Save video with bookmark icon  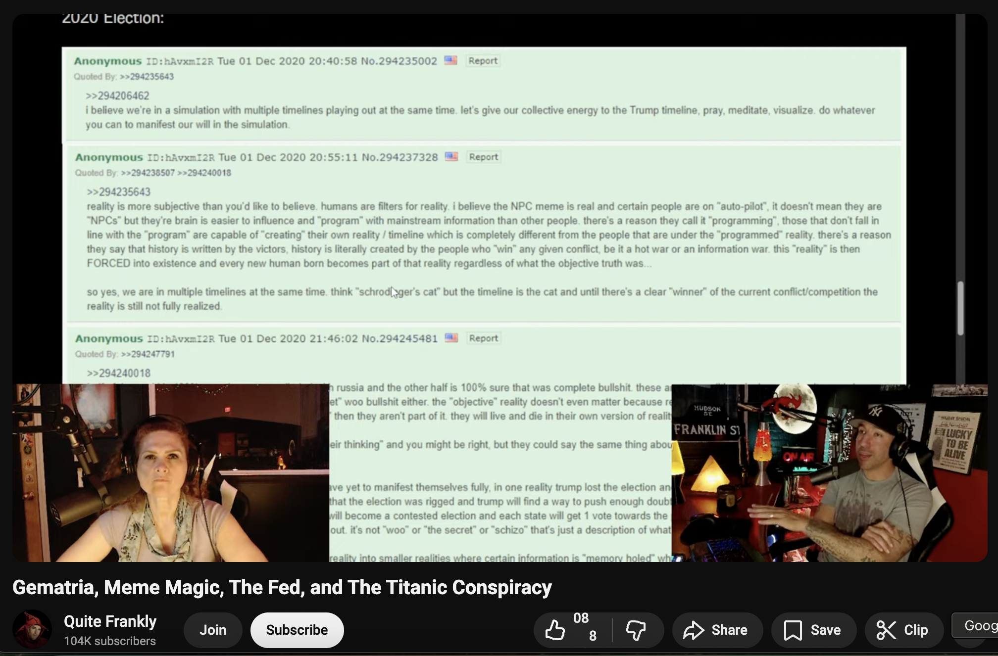[813, 630]
